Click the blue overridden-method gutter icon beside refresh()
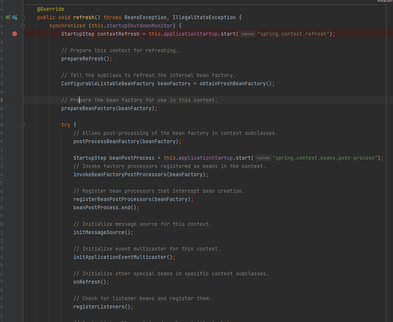Viewport: 393px width, 322px height. point(15,17)
